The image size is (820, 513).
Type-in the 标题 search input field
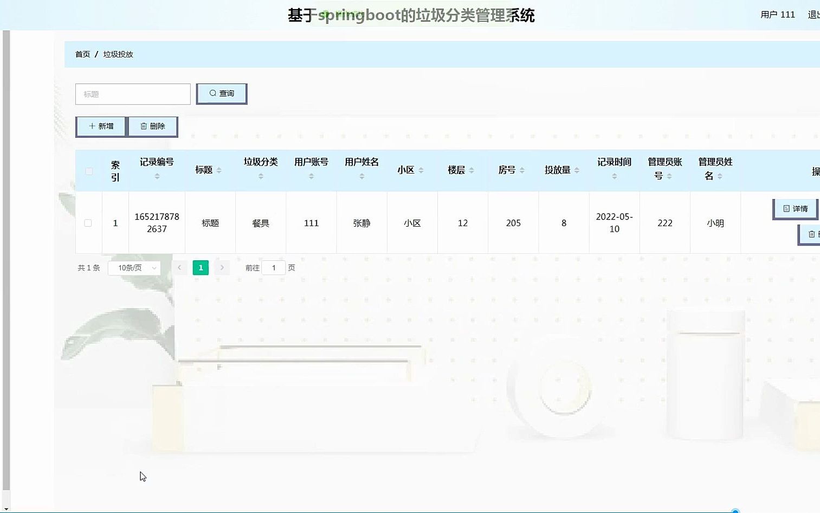[x=133, y=94]
